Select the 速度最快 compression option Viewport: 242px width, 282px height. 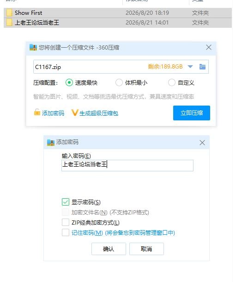click(69, 82)
